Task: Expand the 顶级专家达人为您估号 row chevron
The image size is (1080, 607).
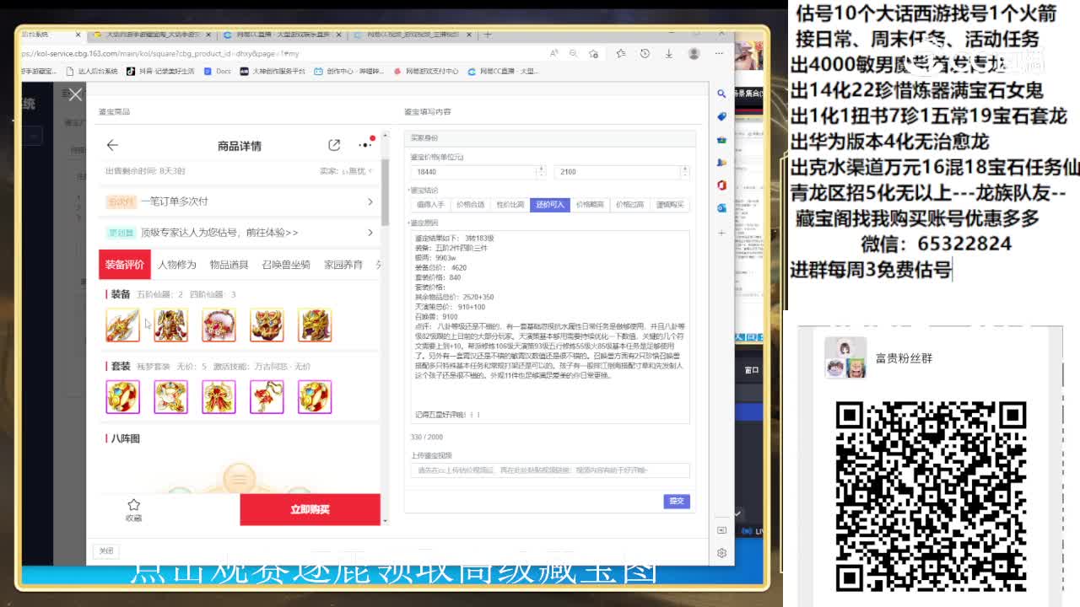Action: pos(370,233)
